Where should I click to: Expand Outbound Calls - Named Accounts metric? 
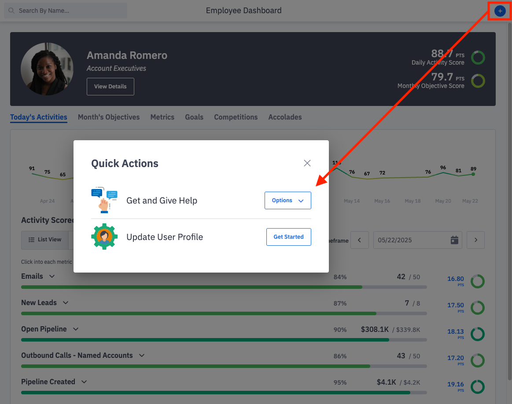[142, 355]
